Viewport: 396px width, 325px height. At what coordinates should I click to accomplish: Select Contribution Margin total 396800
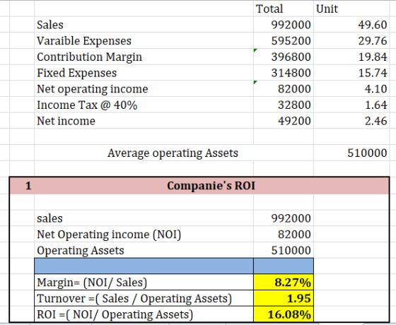[x=284, y=57]
